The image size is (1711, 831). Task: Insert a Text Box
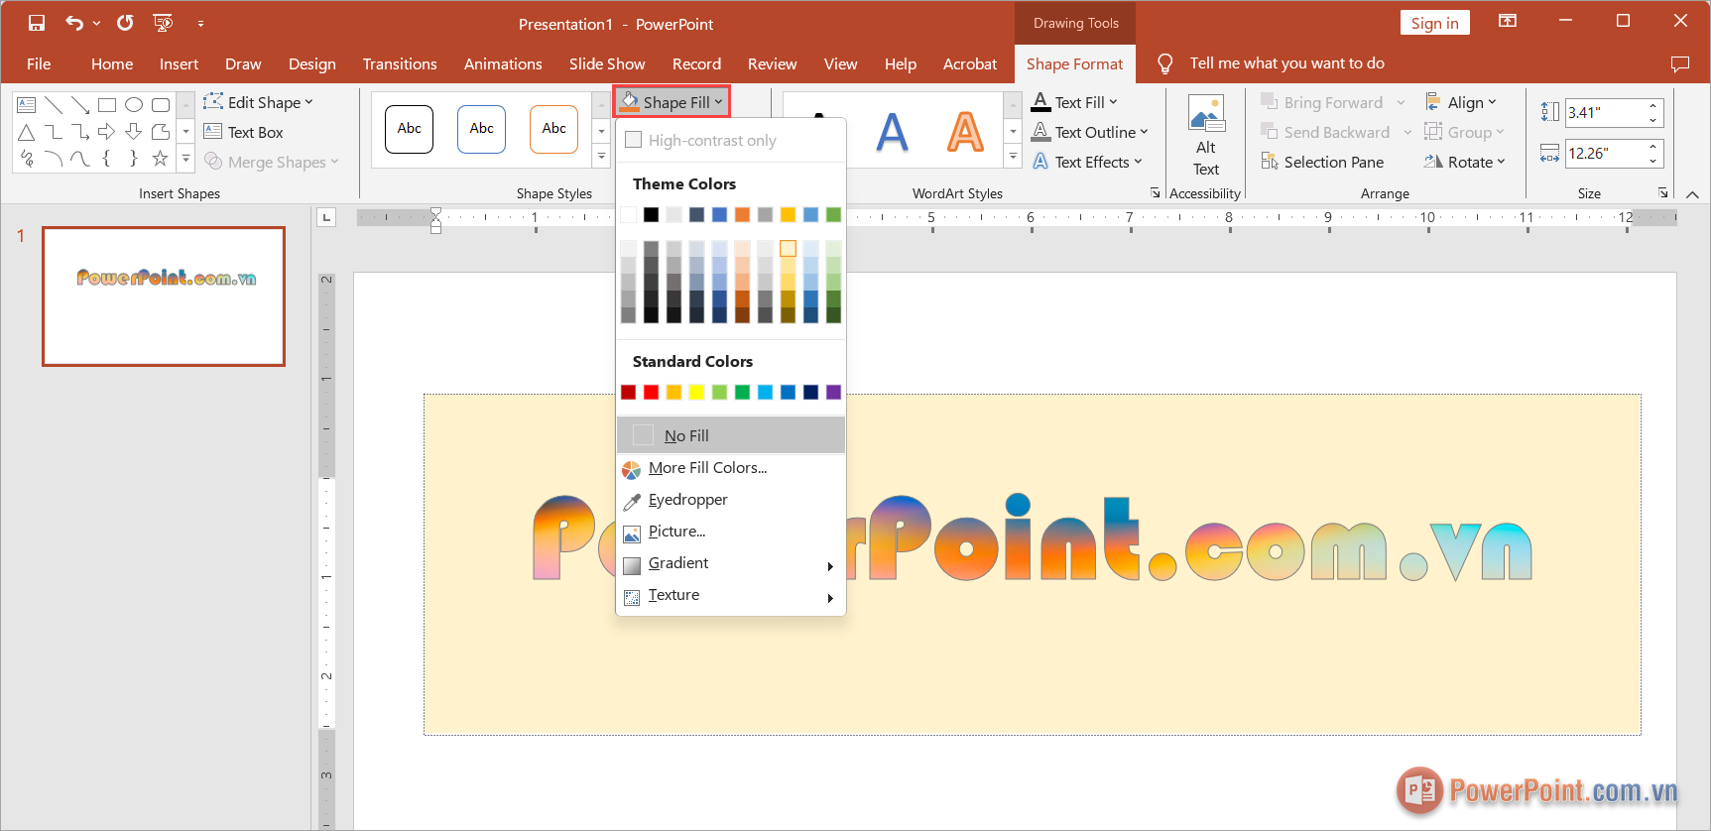[244, 132]
